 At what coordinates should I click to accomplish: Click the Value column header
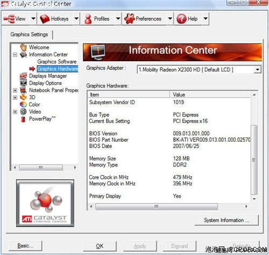(210, 94)
